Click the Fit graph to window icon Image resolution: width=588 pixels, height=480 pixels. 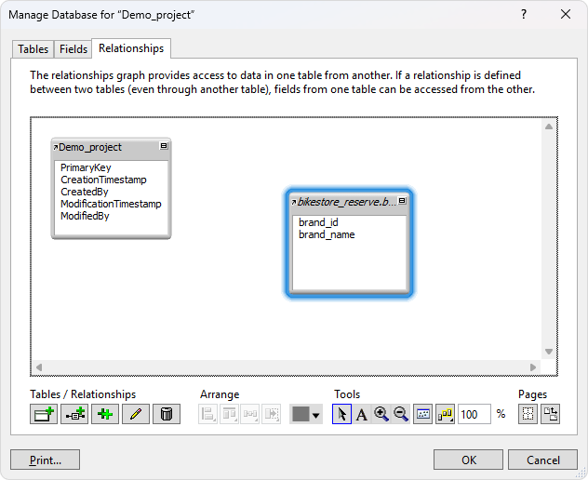pos(423,414)
